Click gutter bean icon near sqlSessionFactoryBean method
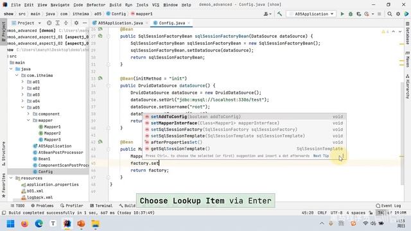Viewport: 411px width, 231px height. (100, 36)
